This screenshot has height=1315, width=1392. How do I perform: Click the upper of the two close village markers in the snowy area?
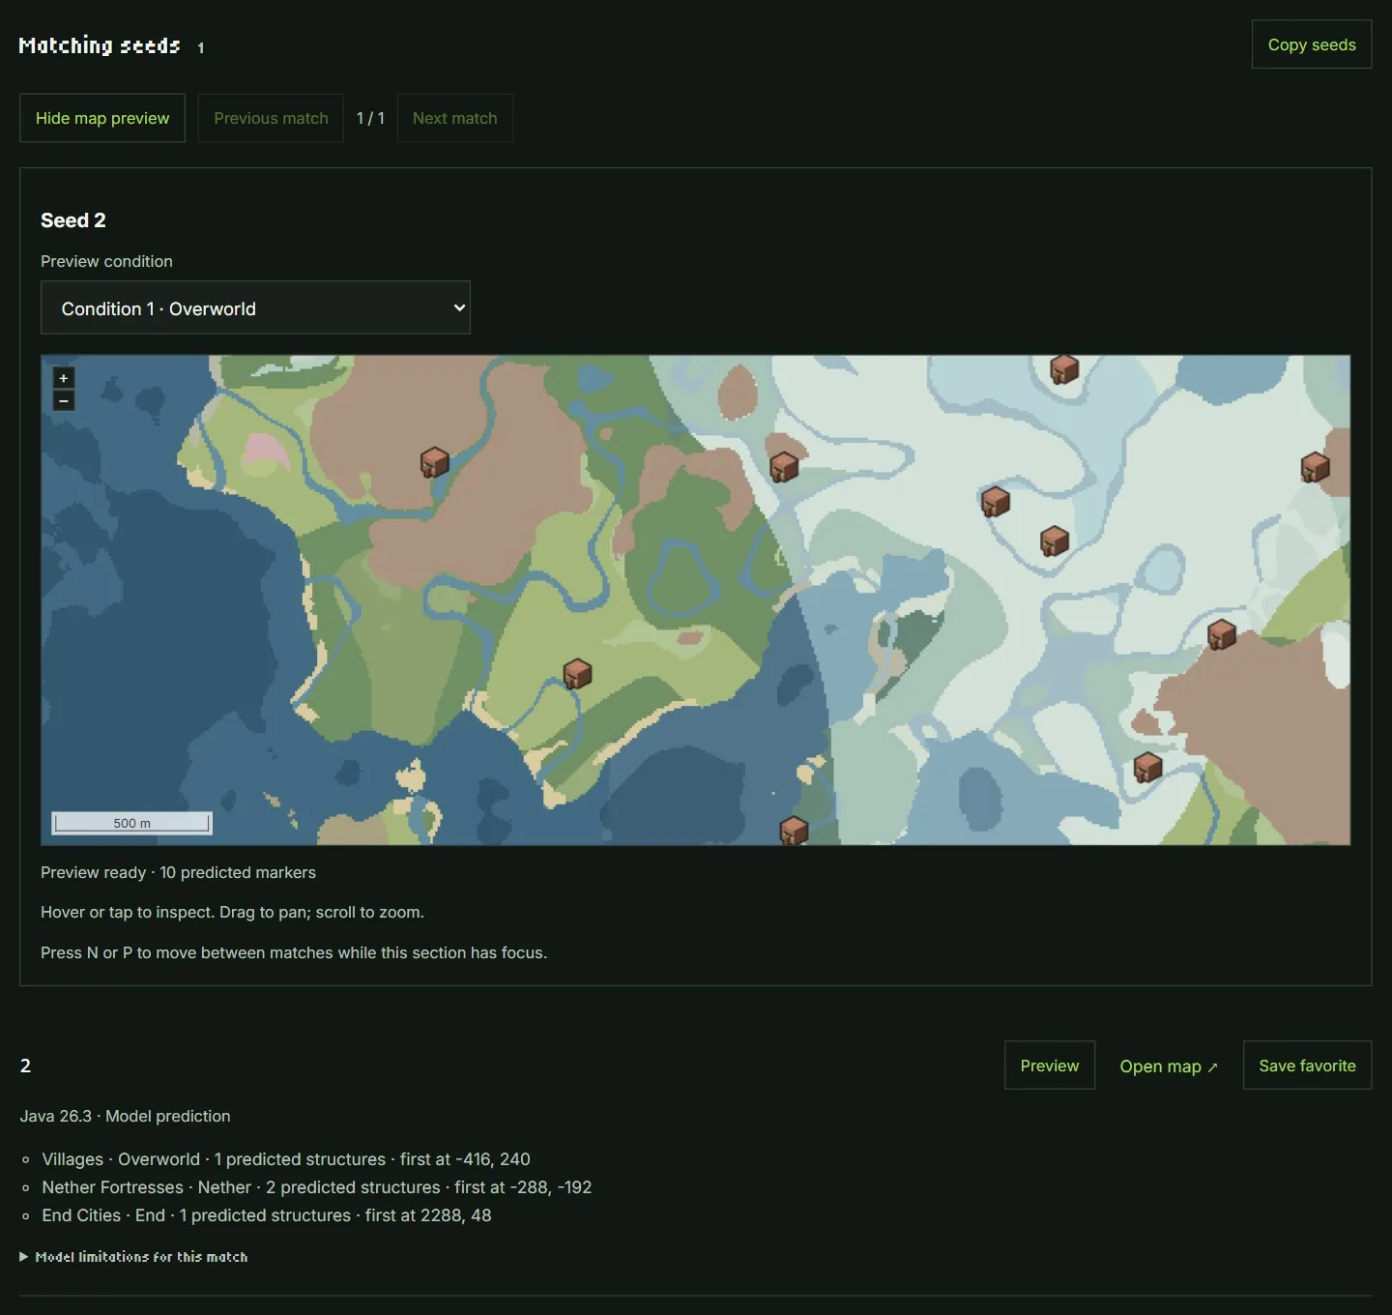tap(996, 502)
